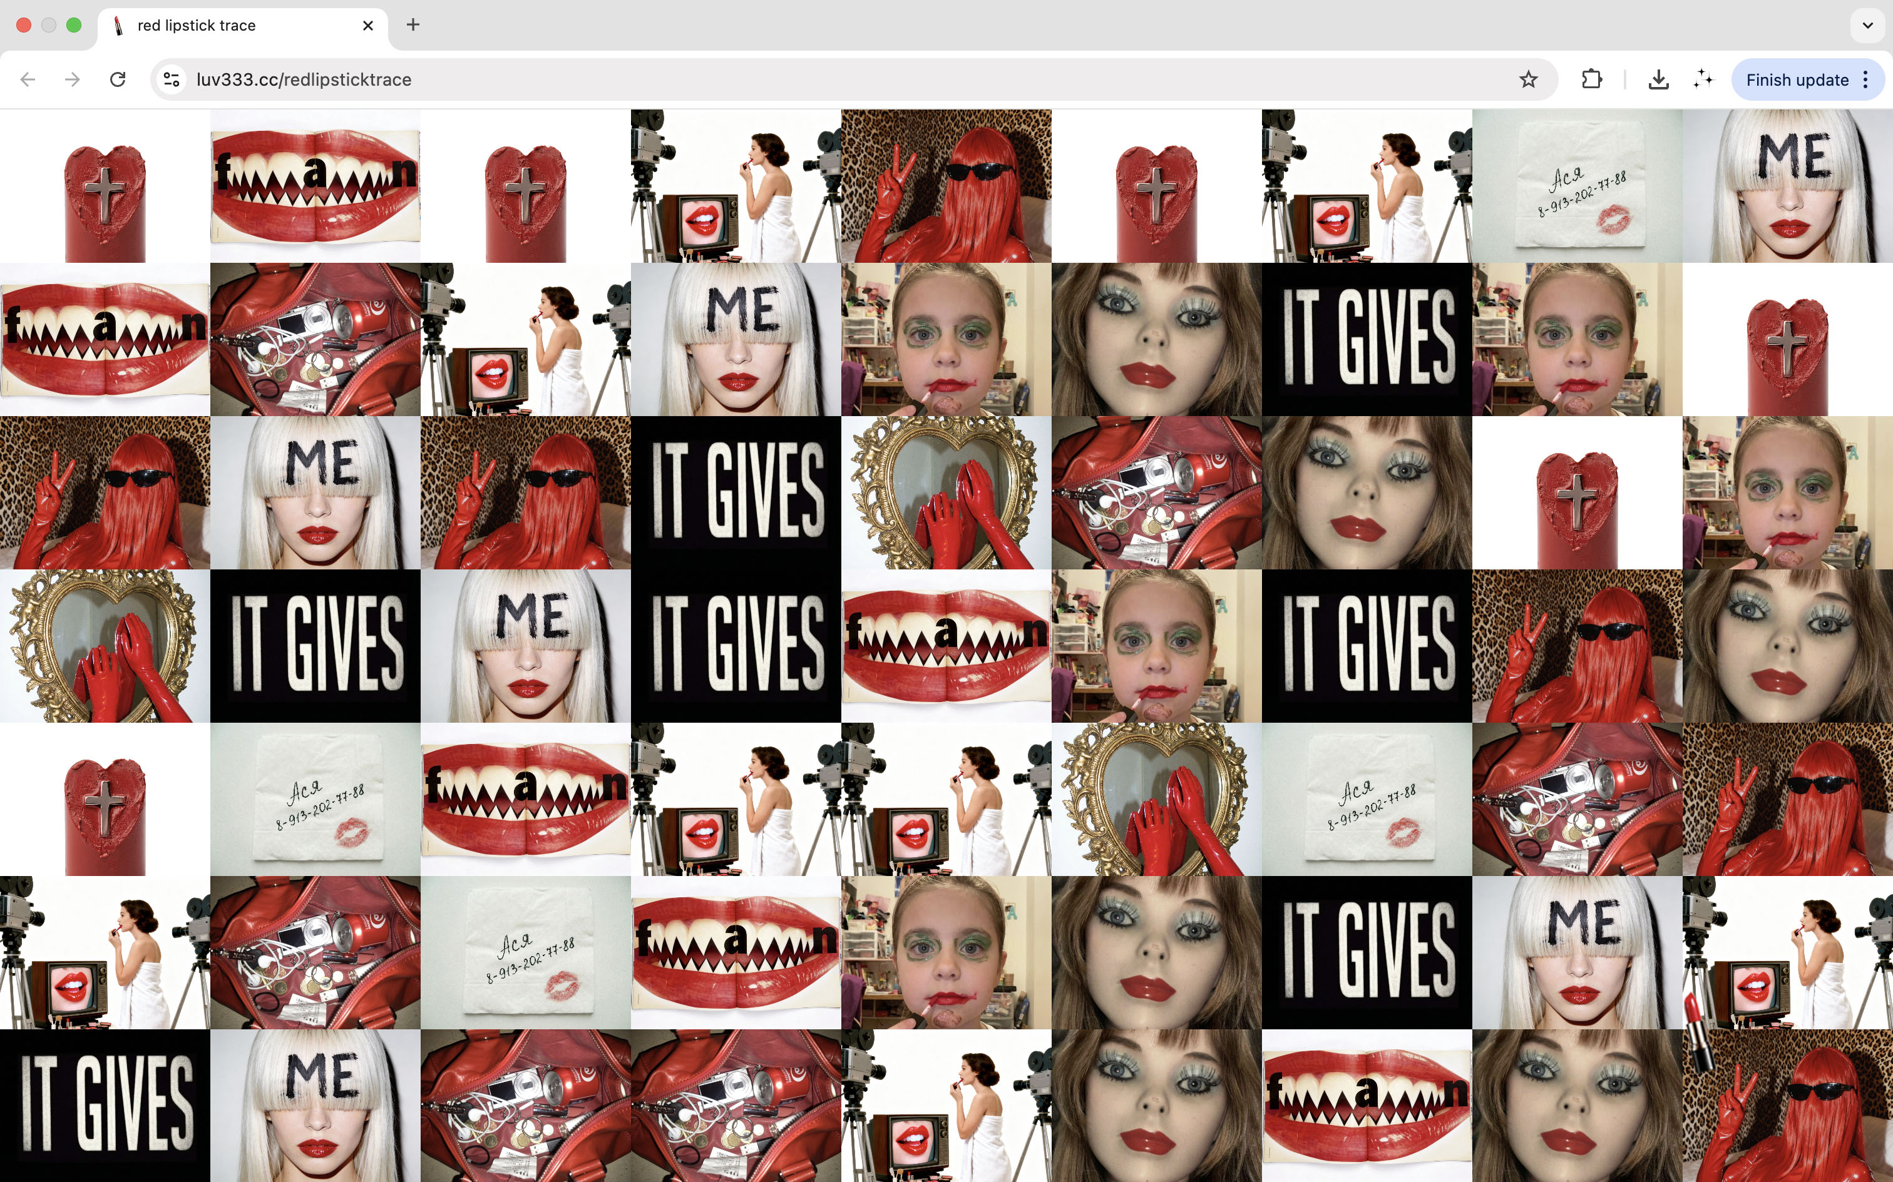This screenshot has width=1893, height=1182.
Task: Click the top-left heart lipstick with cross
Action: [105, 186]
